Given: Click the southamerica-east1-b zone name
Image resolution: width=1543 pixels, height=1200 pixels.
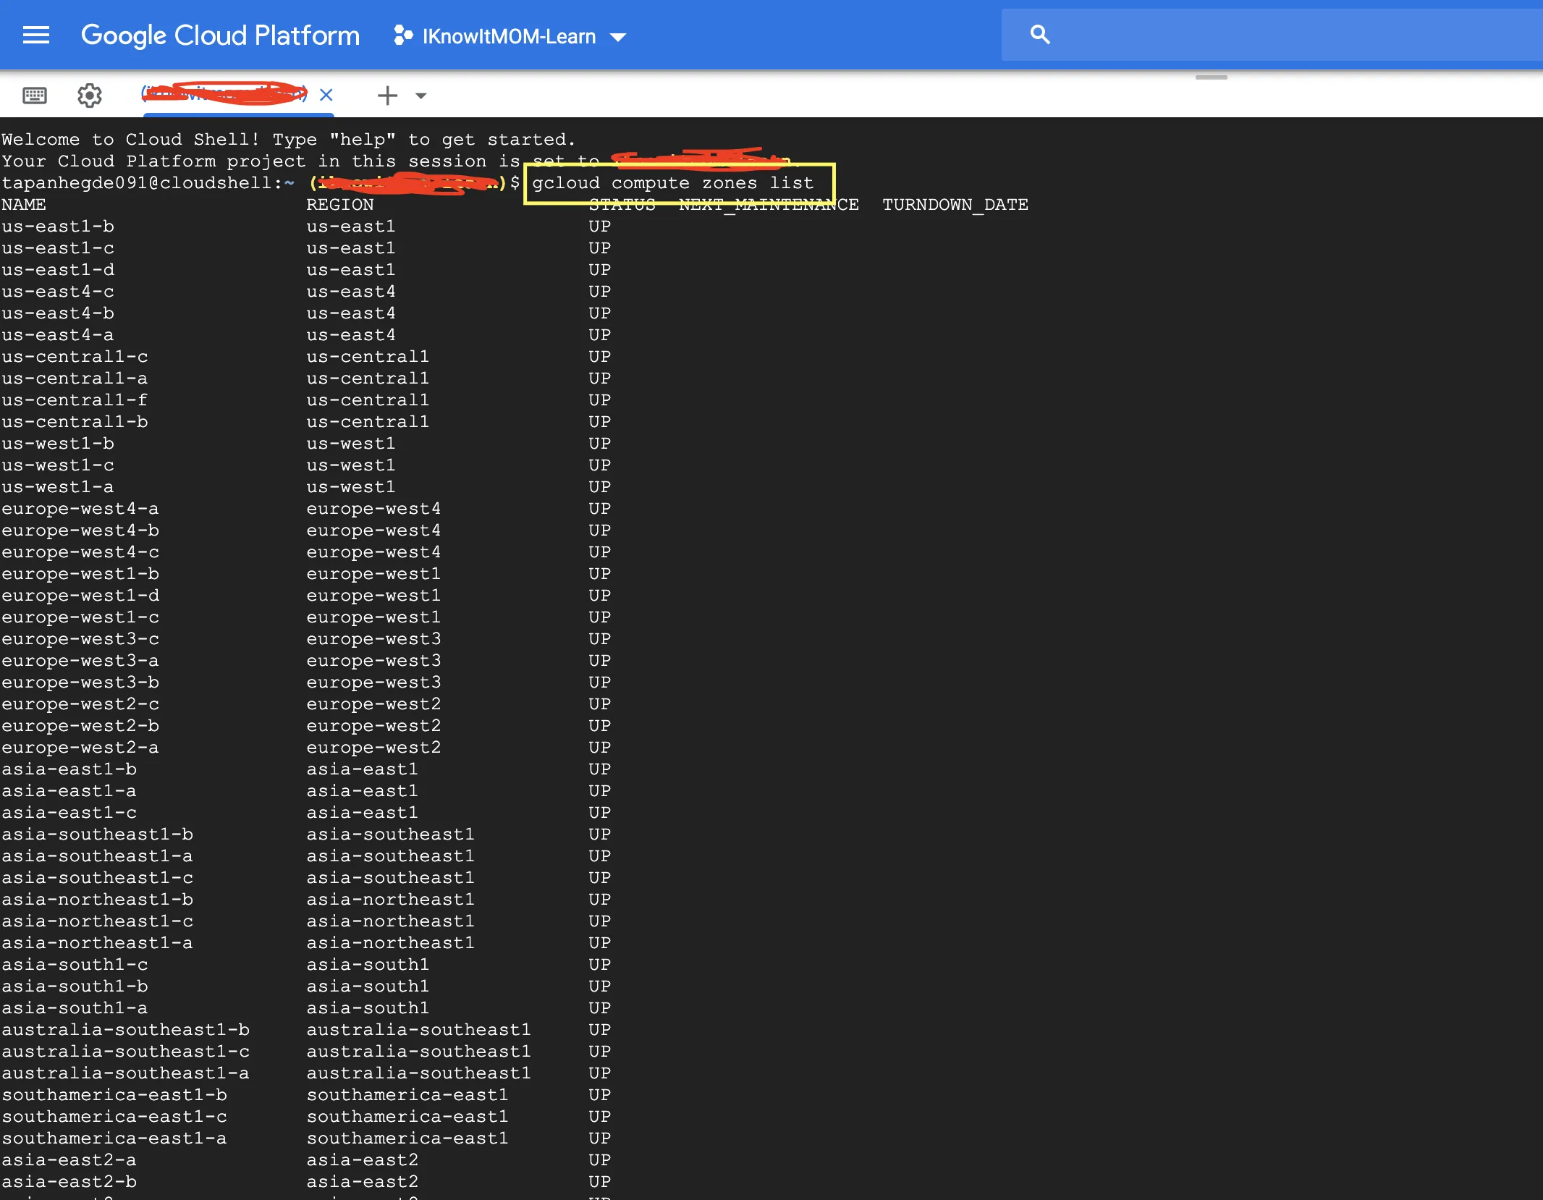Looking at the screenshot, I should (x=114, y=1095).
